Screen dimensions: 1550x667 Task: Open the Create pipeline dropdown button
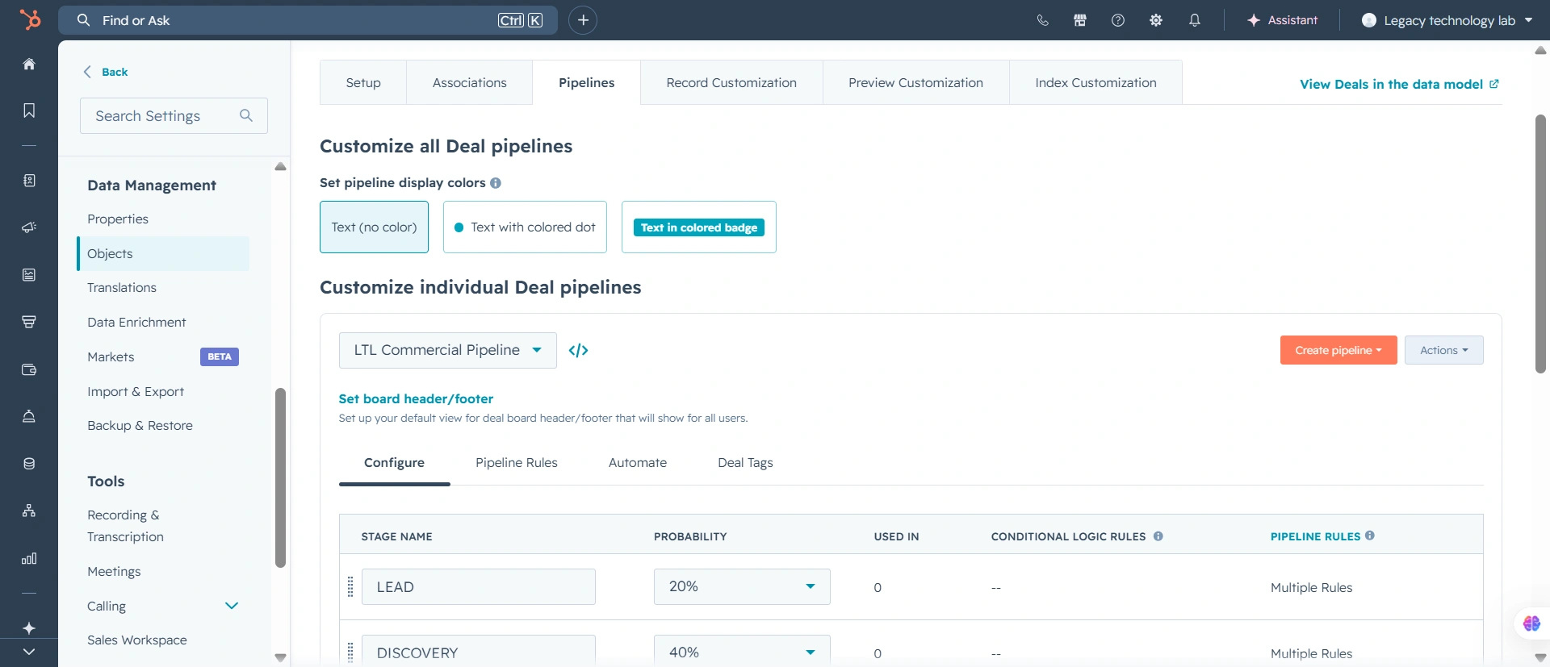coord(1338,350)
